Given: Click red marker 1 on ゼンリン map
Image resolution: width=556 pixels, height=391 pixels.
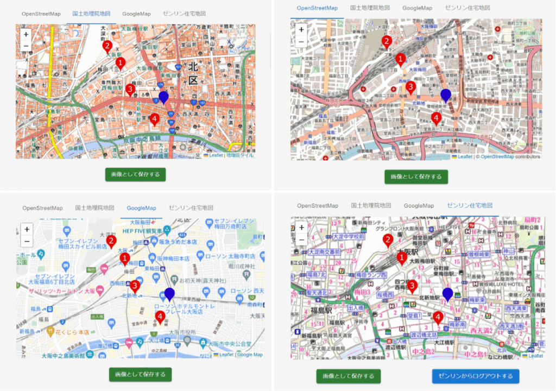Looking at the screenshot, I should (x=402, y=258).
